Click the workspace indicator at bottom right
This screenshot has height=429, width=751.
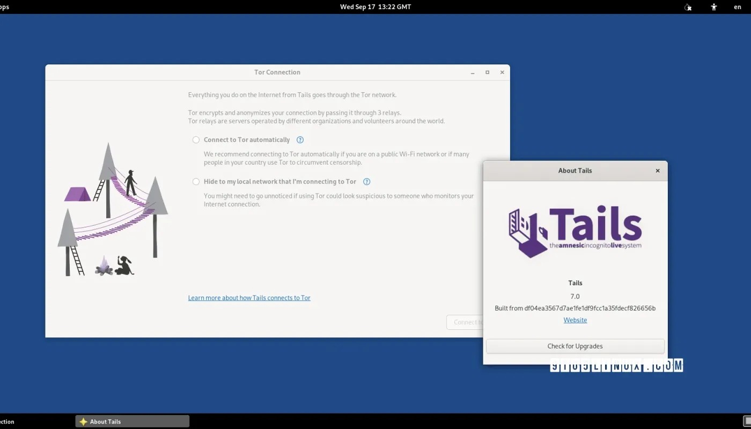[745, 421]
